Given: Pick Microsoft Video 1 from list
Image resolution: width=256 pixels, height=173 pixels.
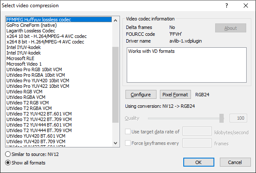Looking at the screenshot, I should point(24,64).
